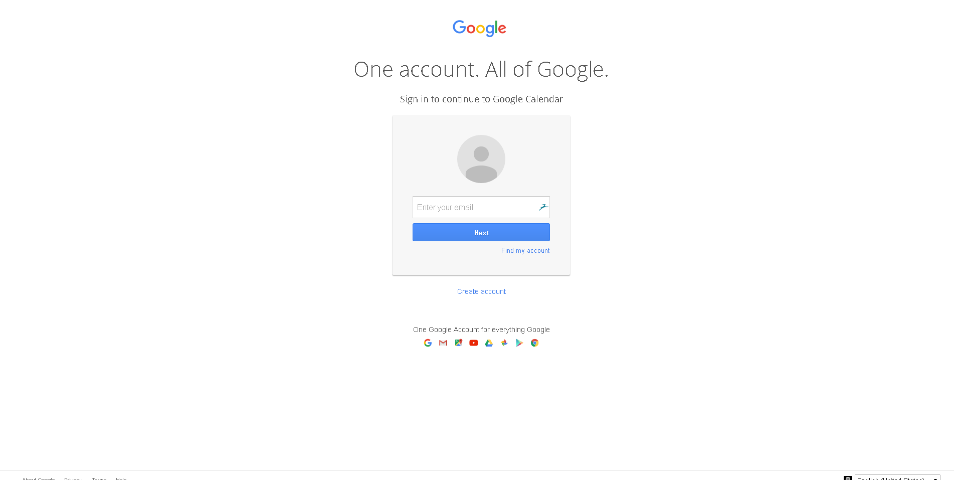
Task: Click the Google Photos pinwheel icon
Action: 504,343
